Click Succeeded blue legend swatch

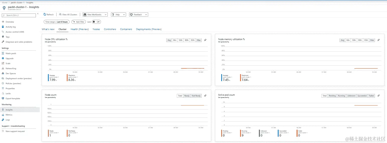coord(278,133)
